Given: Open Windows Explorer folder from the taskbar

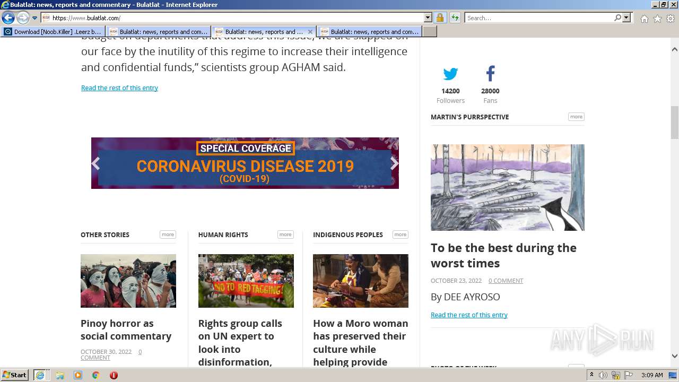Looking at the screenshot, I should pyautogui.click(x=60, y=375).
